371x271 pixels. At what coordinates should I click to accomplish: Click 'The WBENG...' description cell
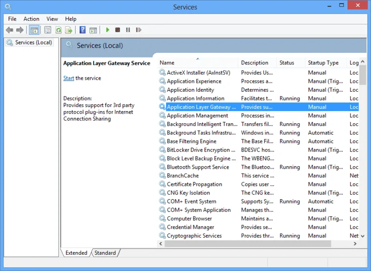click(257, 158)
